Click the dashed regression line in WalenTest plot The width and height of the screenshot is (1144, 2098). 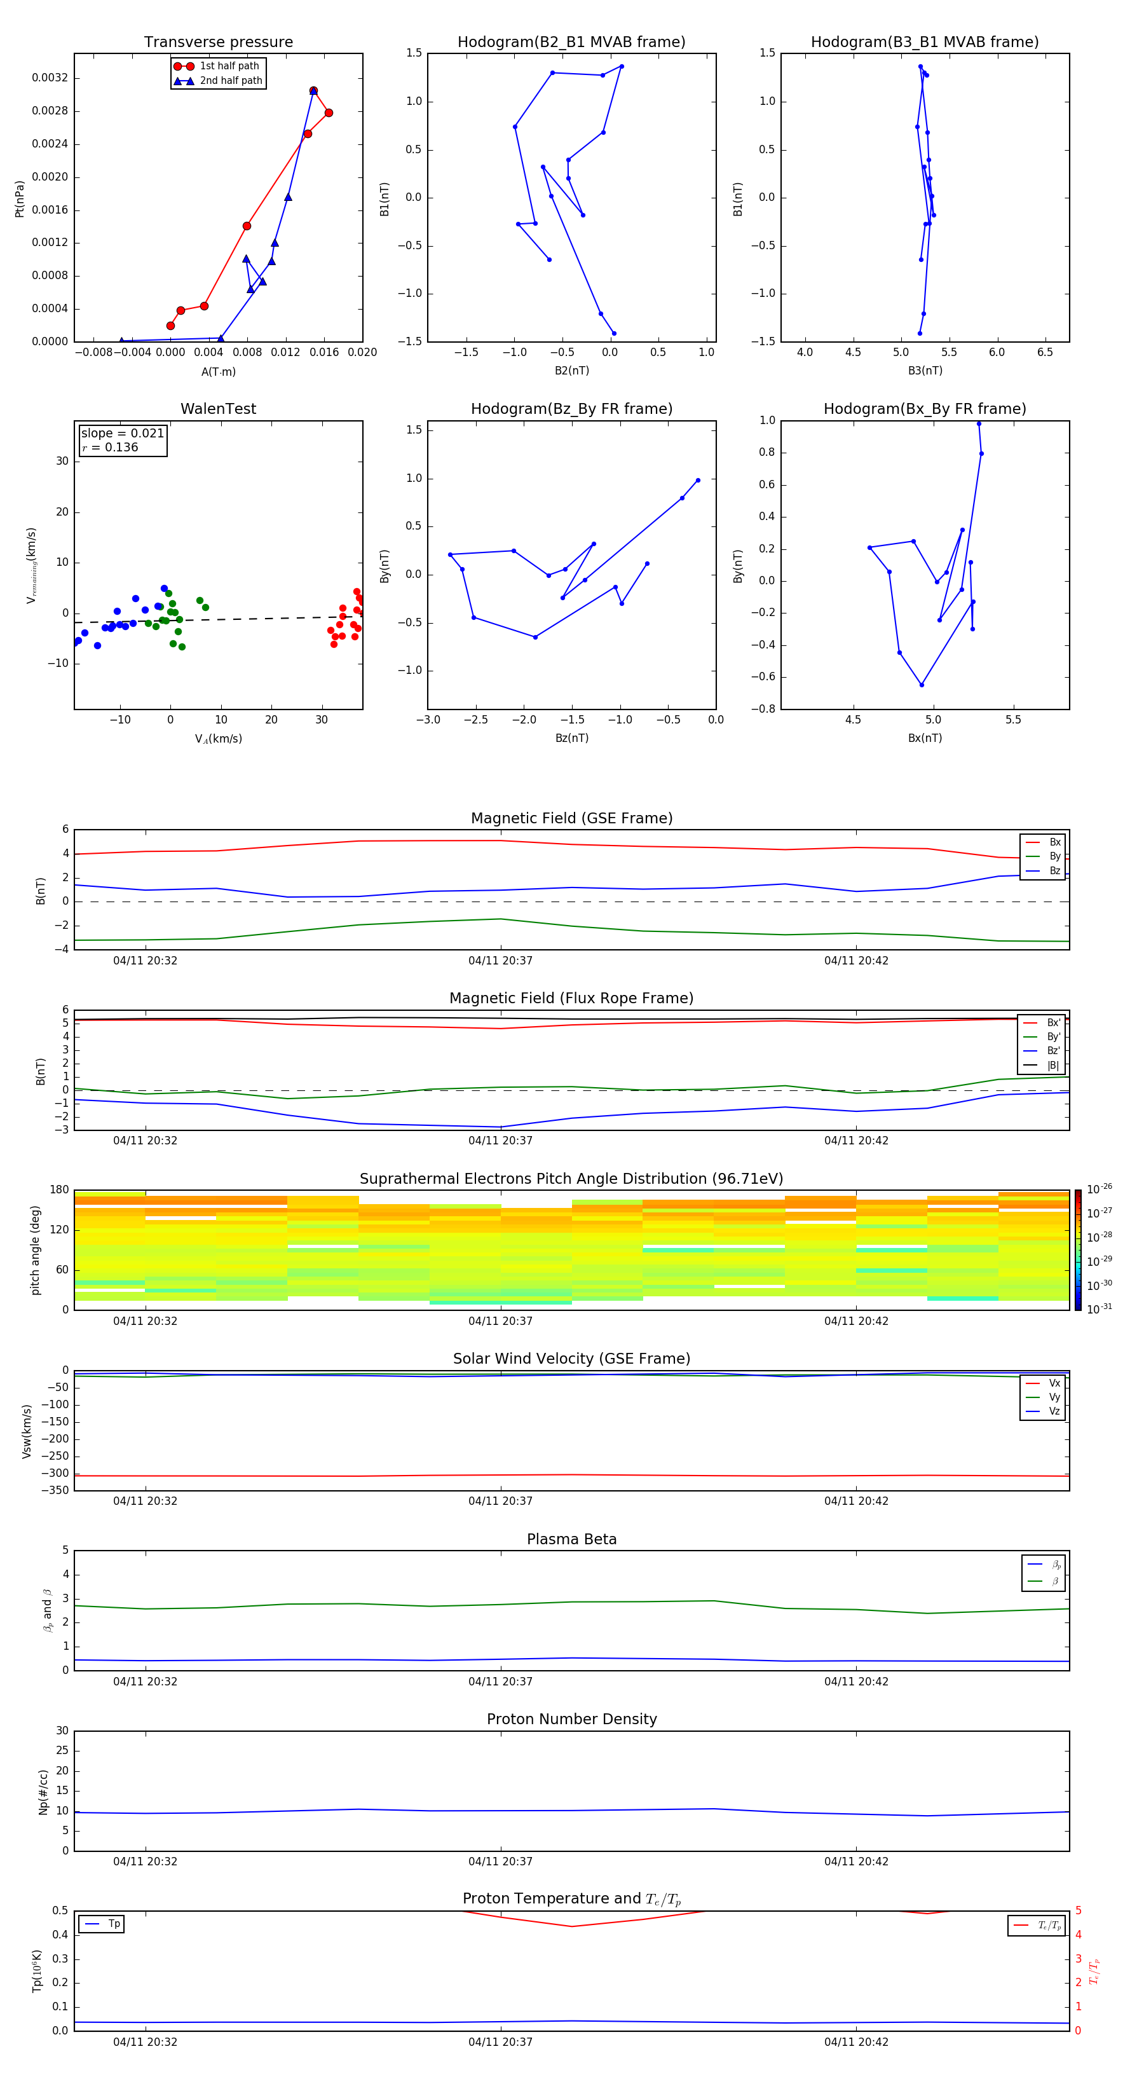click(218, 619)
